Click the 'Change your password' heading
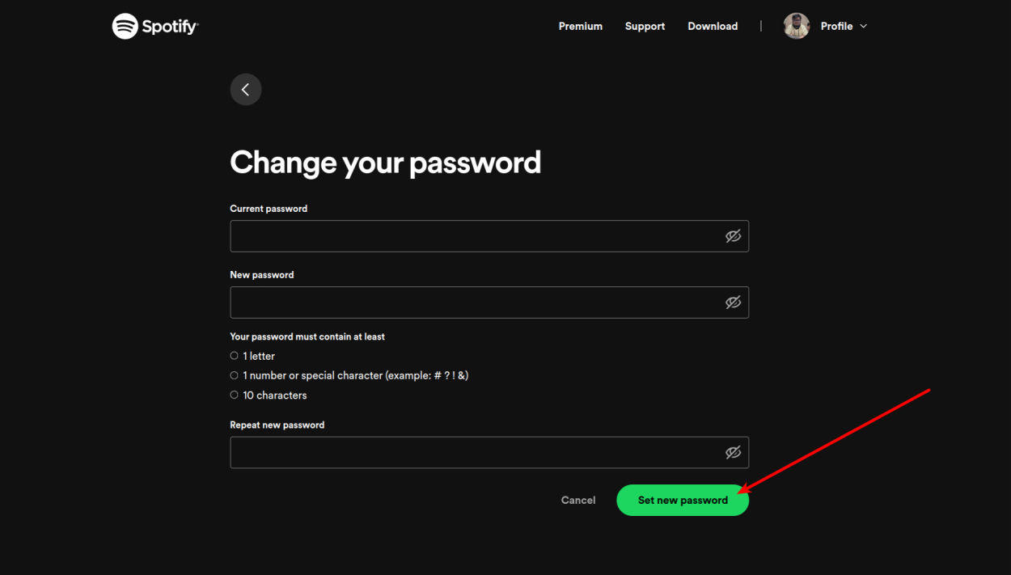The height and width of the screenshot is (575, 1011). [386, 163]
